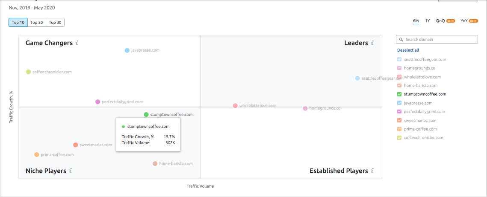Switch to Top 20 domains
The height and width of the screenshot is (197, 487).
tap(37, 22)
